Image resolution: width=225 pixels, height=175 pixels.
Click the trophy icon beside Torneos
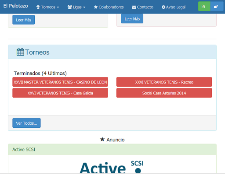click(x=38, y=7)
